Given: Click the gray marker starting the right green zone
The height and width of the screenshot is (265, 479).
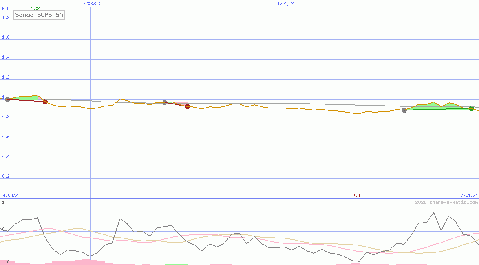Looking at the screenshot, I should point(404,110).
